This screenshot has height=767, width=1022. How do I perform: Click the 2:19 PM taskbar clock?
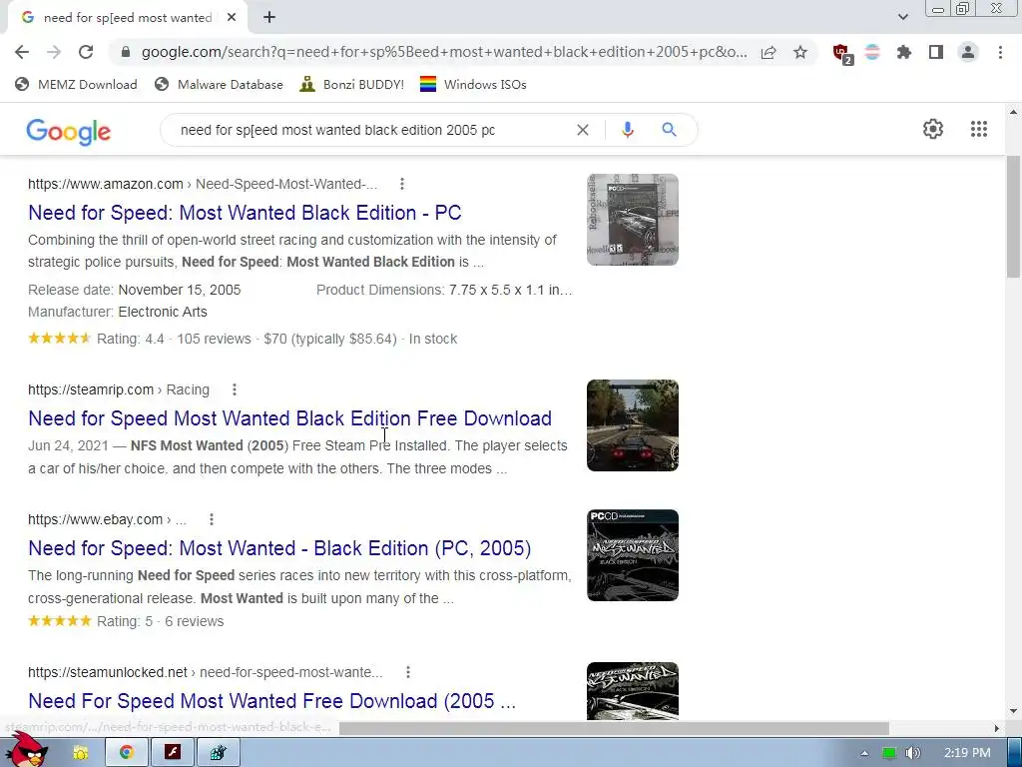[x=967, y=753]
